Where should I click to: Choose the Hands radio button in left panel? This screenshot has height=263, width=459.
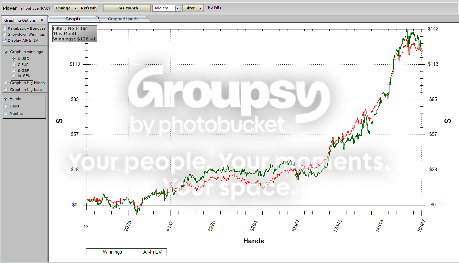[x=6, y=99]
